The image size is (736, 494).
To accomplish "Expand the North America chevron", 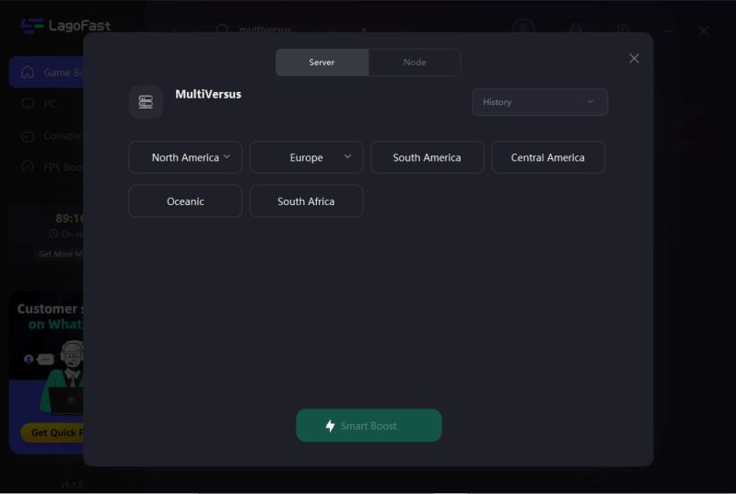I will 228,156.
